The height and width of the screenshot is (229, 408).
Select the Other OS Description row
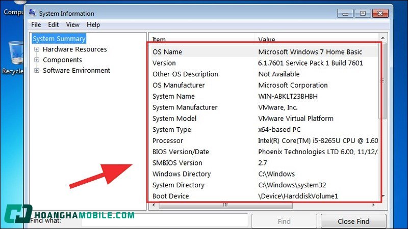click(264, 74)
